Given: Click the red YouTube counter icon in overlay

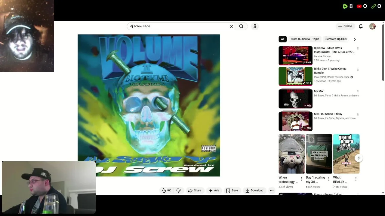Looking at the screenshot, I should click(x=359, y=6).
